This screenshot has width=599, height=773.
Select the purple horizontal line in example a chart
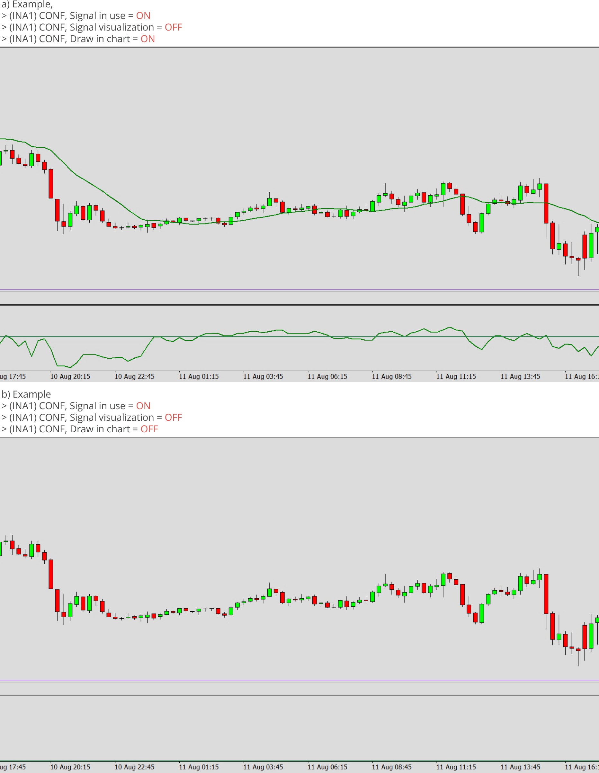(299, 290)
